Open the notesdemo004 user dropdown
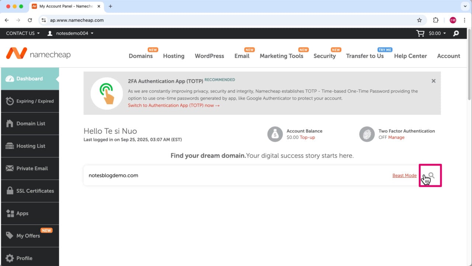This screenshot has height=266, width=472. point(71,33)
